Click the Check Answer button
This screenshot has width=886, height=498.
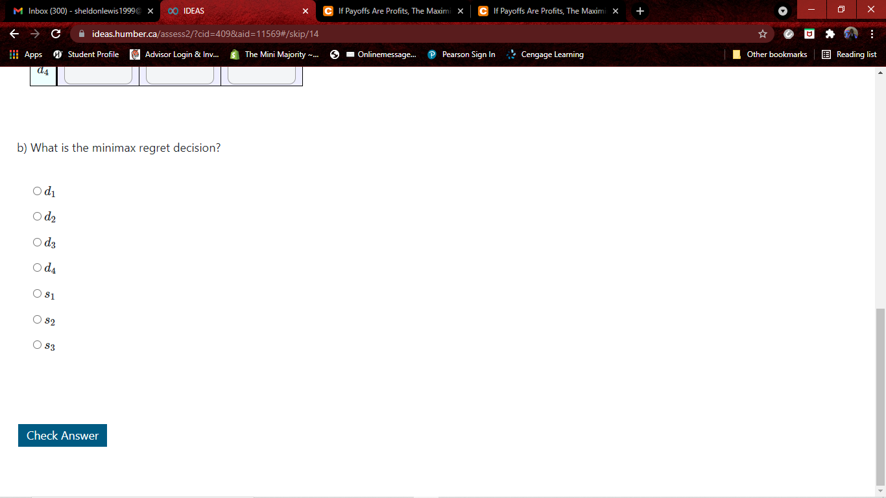click(62, 436)
